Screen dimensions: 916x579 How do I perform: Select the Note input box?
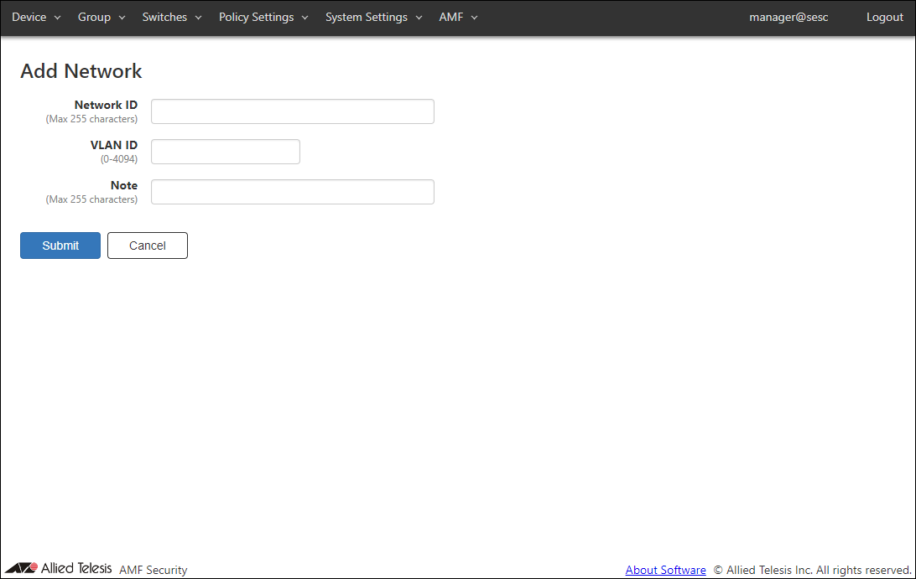292,192
